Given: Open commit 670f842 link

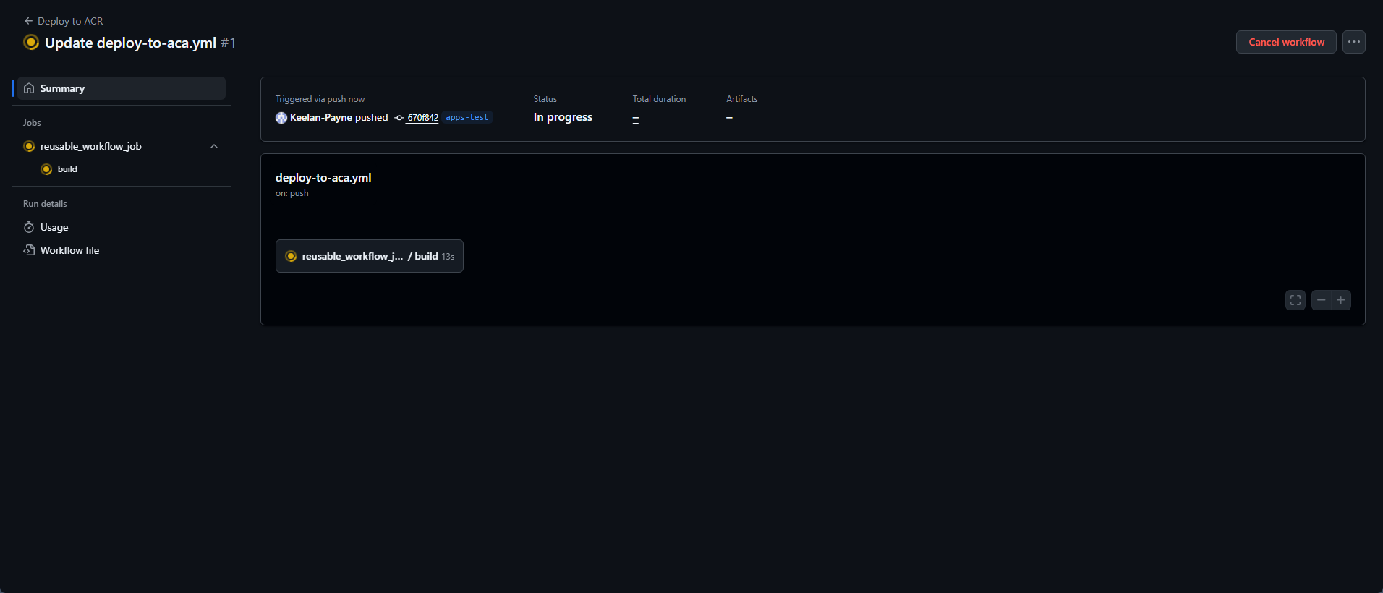Looking at the screenshot, I should [422, 118].
